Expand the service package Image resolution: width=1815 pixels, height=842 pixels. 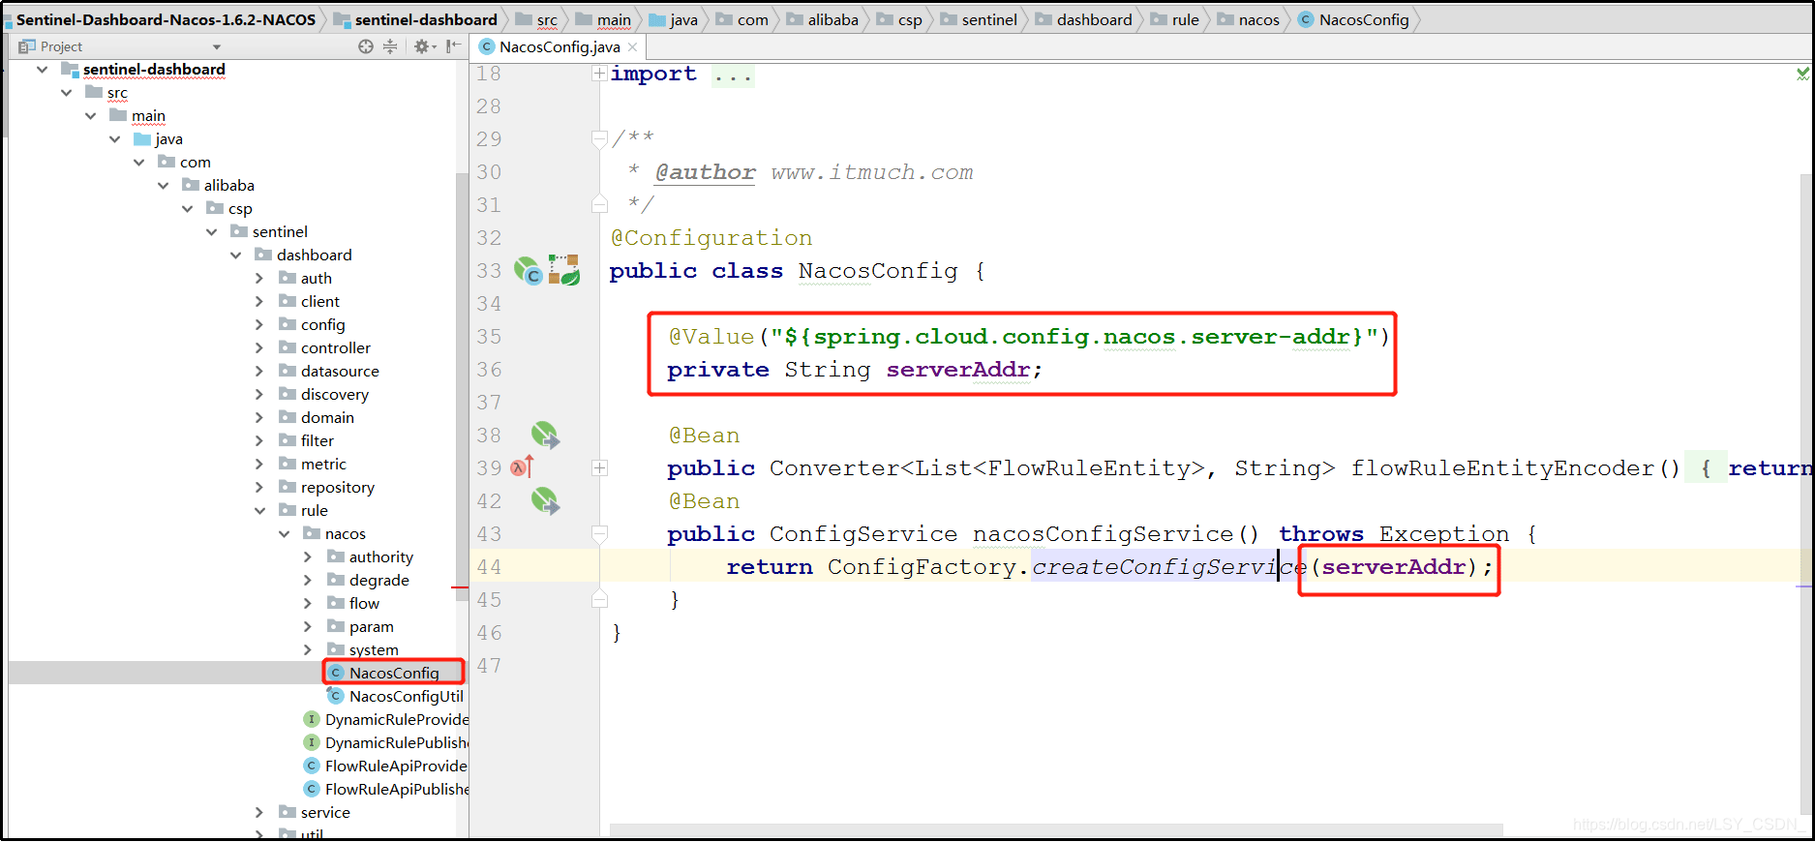click(259, 813)
